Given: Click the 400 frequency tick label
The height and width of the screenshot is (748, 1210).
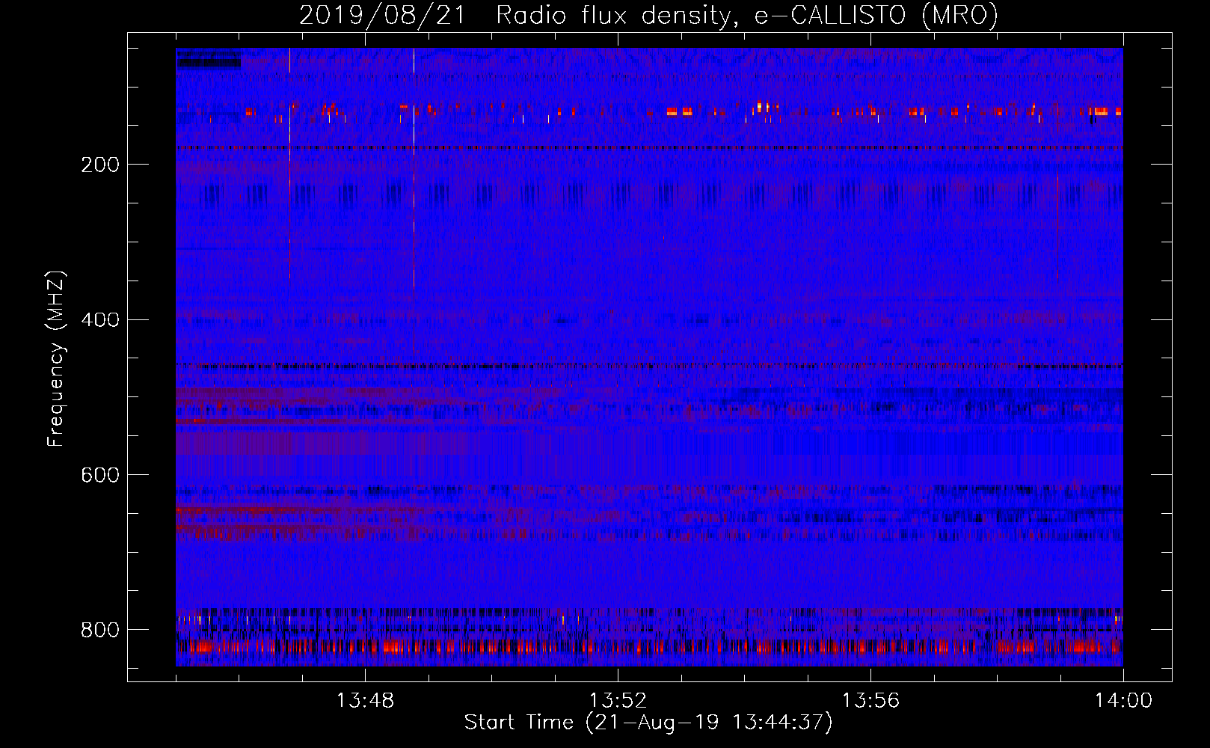Looking at the screenshot, I should (x=100, y=320).
